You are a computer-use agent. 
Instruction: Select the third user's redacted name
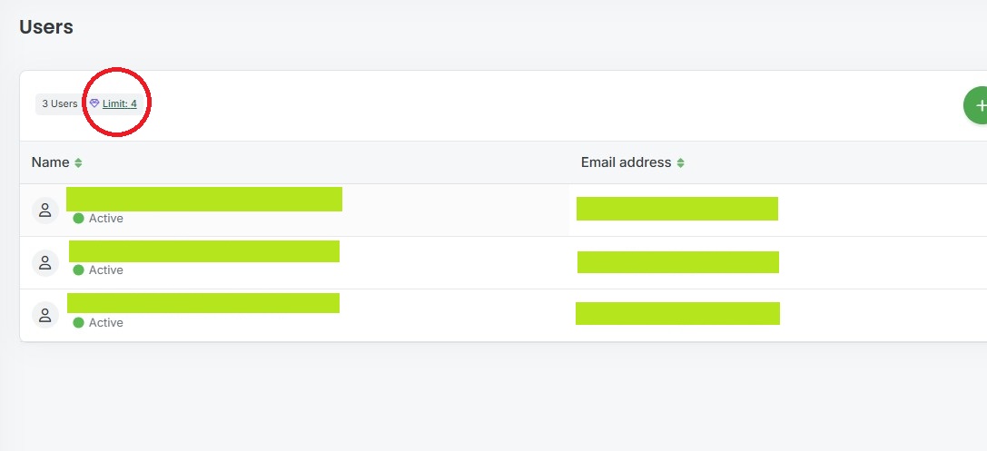tap(203, 303)
